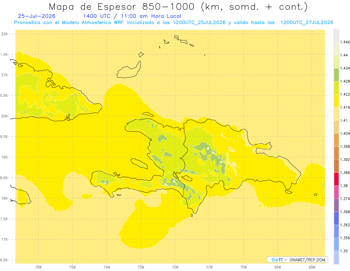Click the yellow-green legend swatch between 1.422 and 1.428

click(x=336, y=88)
